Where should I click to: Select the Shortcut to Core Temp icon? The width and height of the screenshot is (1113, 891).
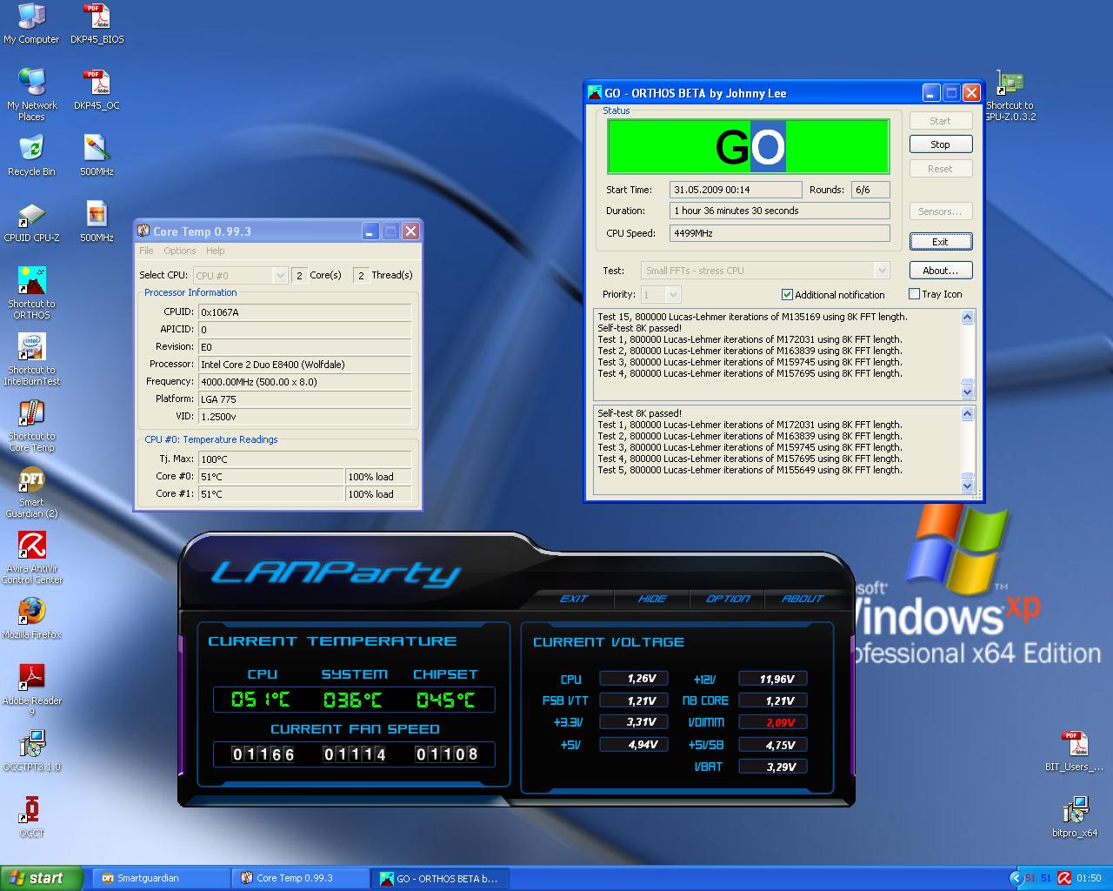tap(31, 425)
